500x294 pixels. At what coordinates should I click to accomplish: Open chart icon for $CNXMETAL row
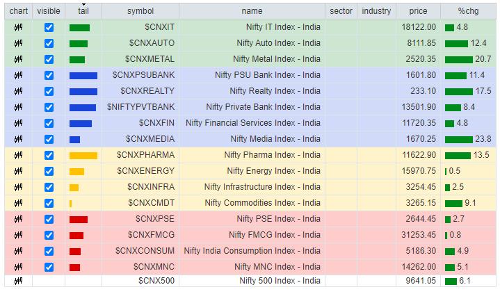click(18, 59)
